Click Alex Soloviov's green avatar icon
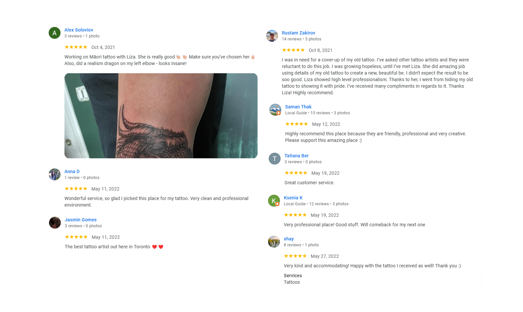Screen dimensions: 523x312 pyautogui.click(x=55, y=33)
